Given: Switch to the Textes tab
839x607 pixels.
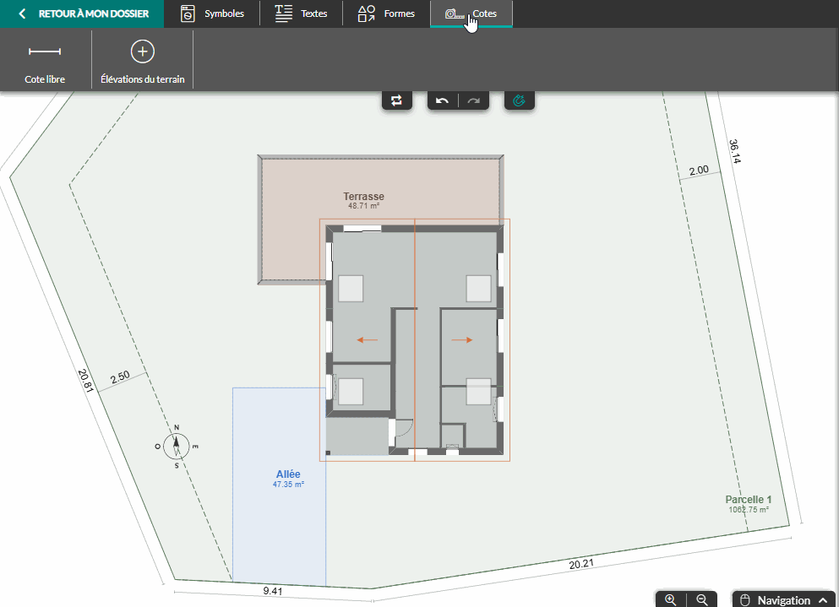Looking at the screenshot, I should tap(302, 14).
